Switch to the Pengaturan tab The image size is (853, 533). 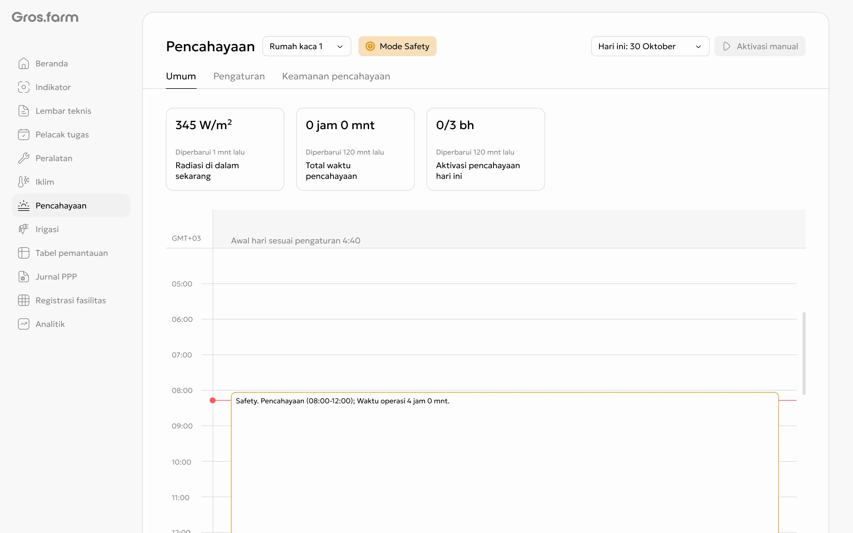pos(239,76)
